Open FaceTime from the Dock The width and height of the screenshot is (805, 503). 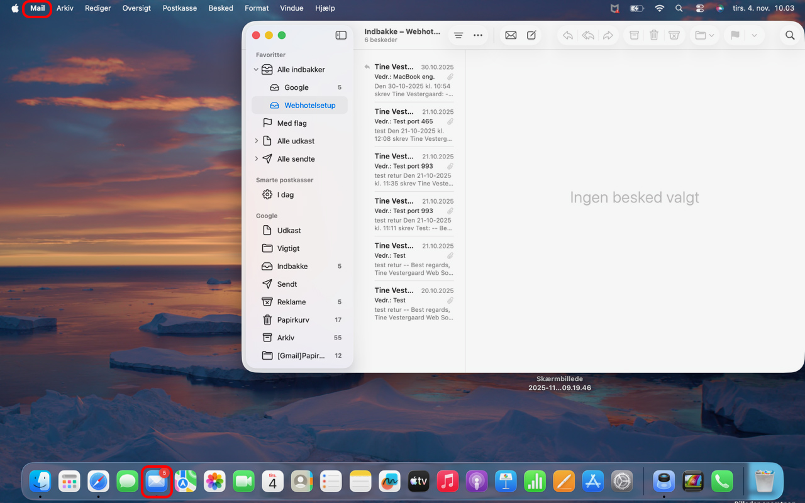pos(243,482)
